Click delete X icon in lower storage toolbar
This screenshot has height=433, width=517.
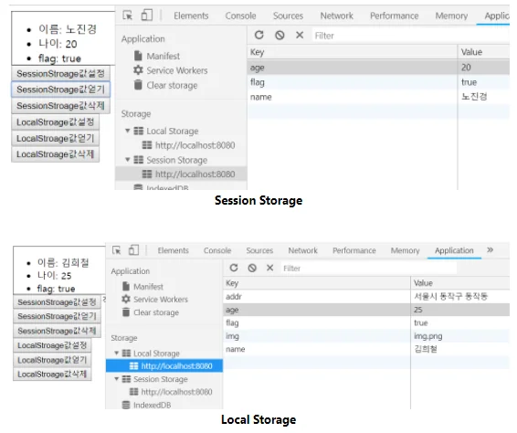pyautogui.click(x=269, y=268)
